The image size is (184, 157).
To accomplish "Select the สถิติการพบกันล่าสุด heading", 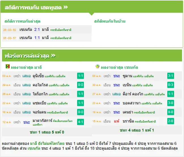I will coord(22,21).
